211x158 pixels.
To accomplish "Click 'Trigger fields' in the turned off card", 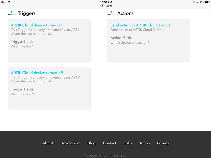I will (x=22, y=89).
